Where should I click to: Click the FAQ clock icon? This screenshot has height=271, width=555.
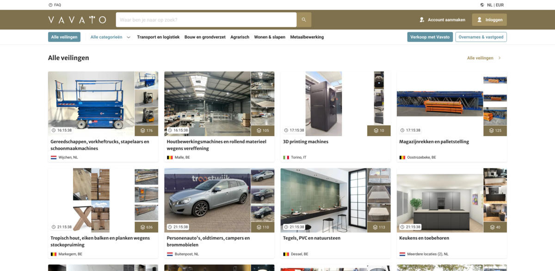49,5
